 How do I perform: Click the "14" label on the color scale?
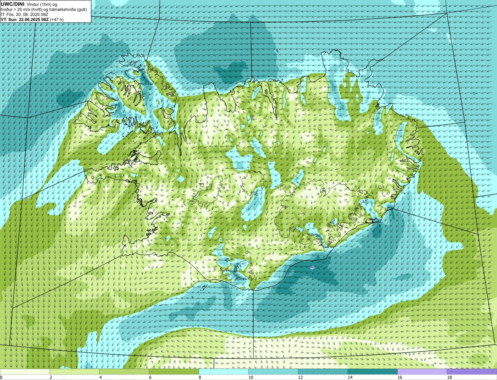[x=350, y=377]
